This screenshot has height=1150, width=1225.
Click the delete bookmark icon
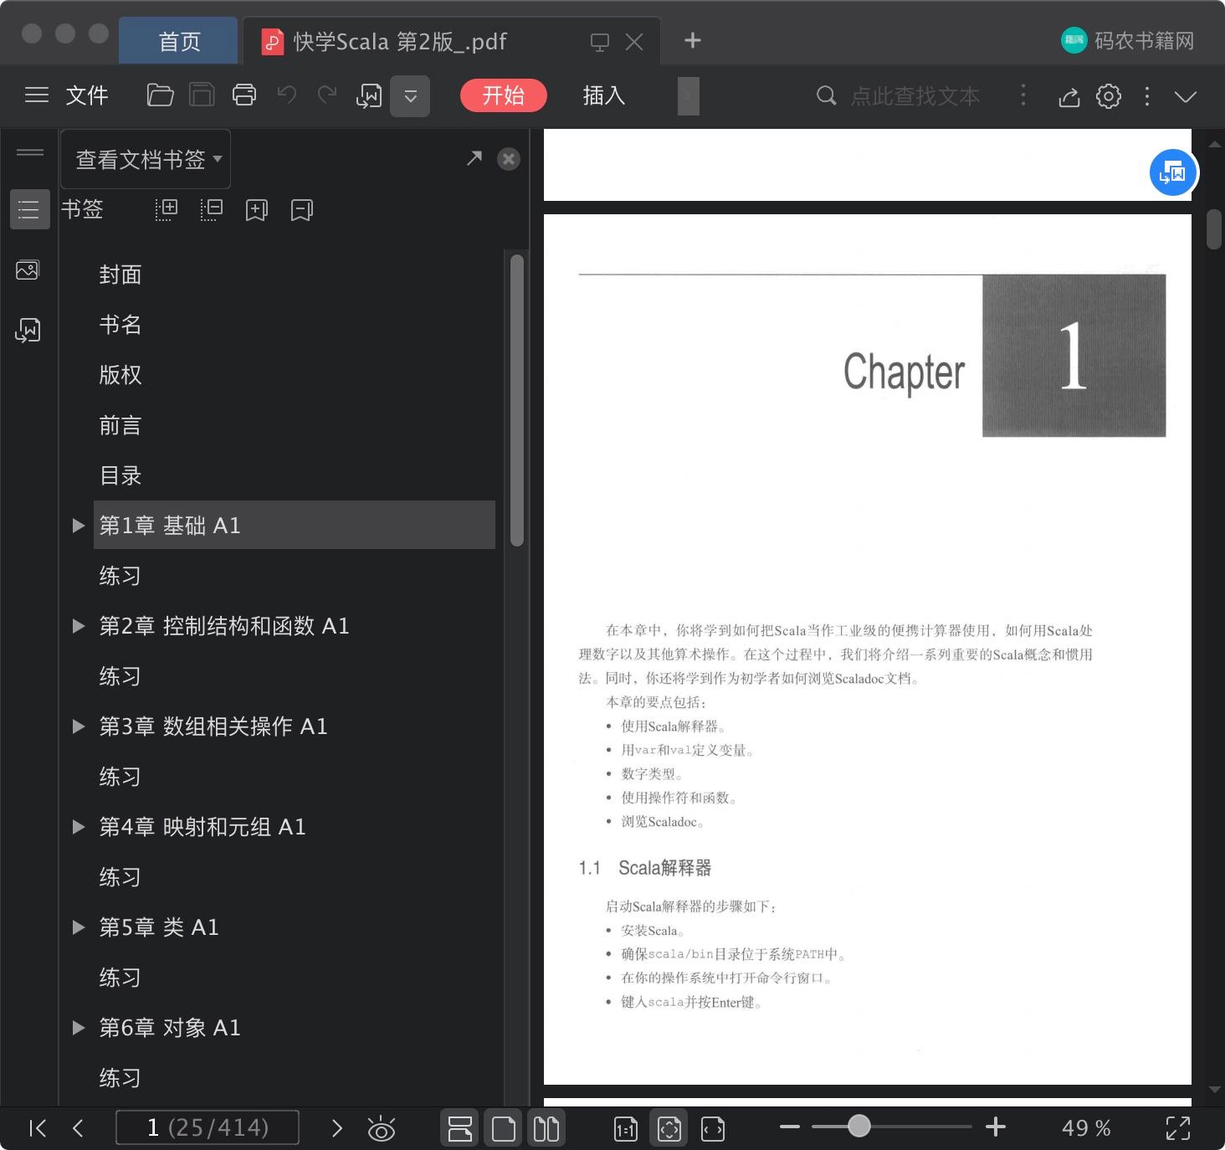(x=301, y=210)
